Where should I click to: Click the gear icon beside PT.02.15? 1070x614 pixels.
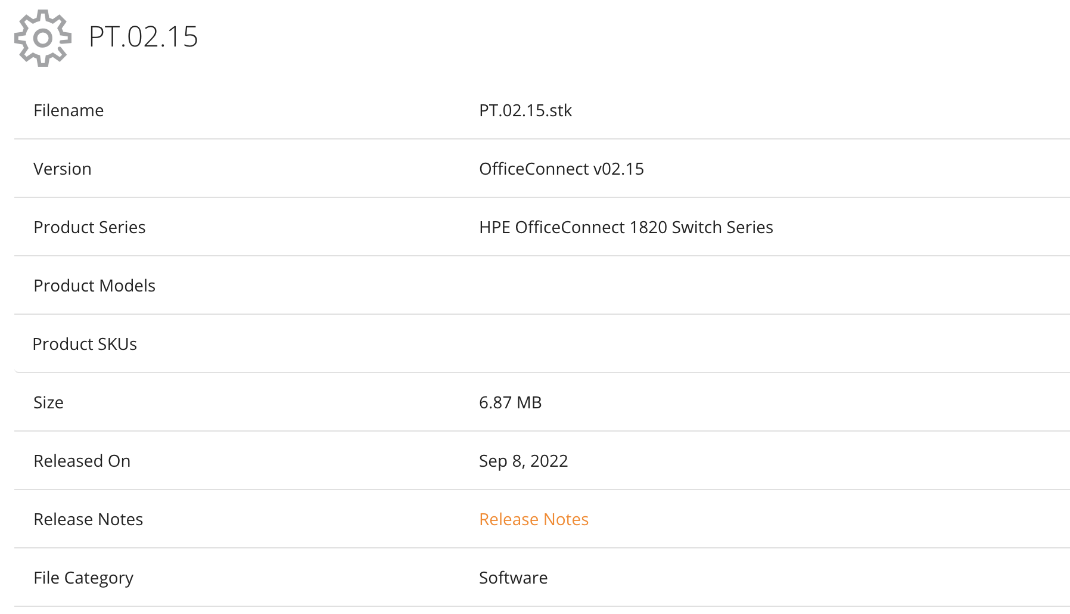pyautogui.click(x=43, y=38)
